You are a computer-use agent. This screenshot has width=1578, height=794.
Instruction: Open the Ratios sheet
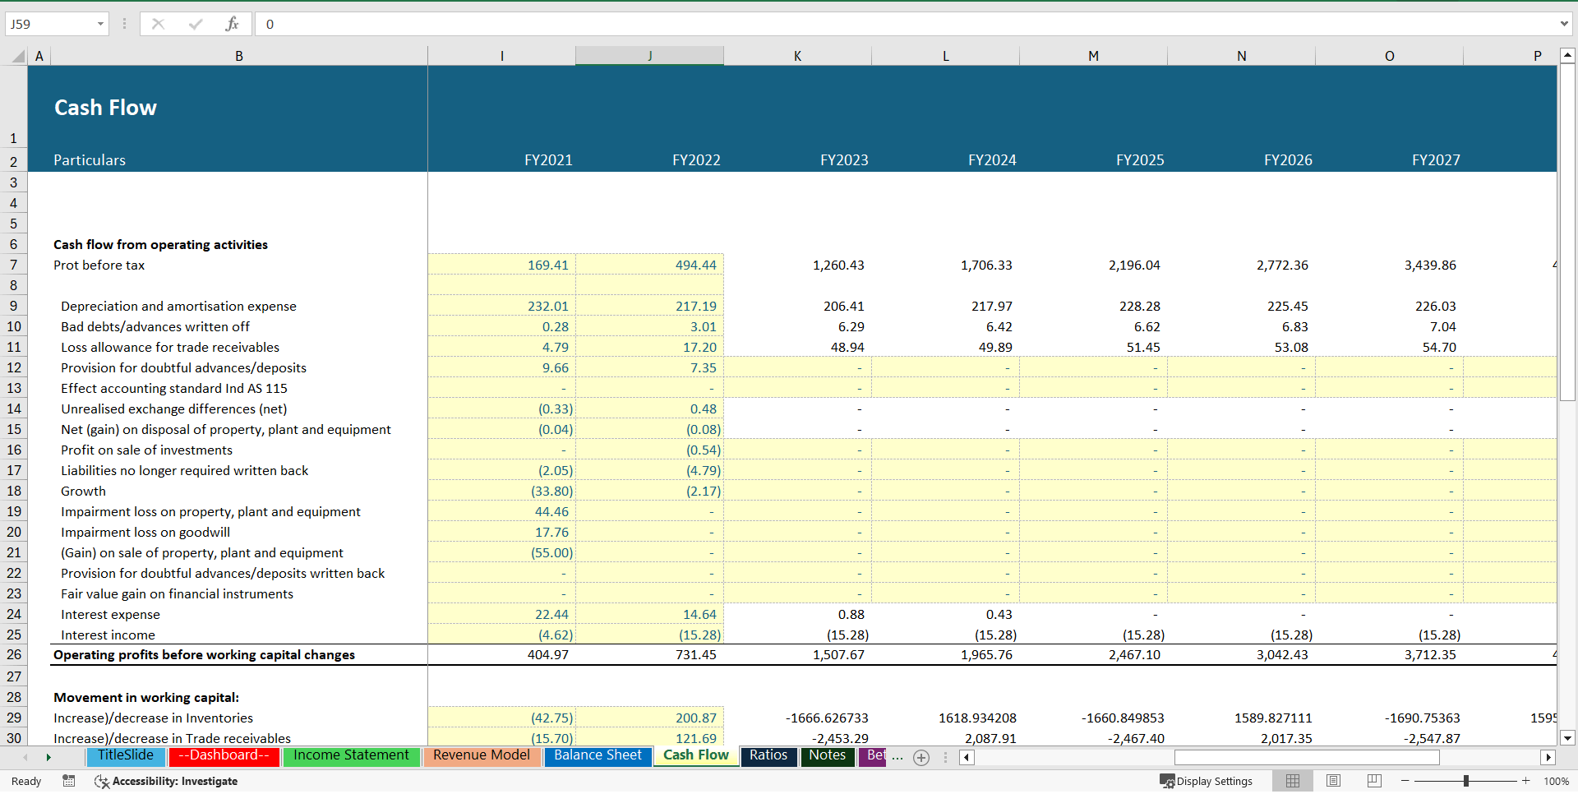(768, 755)
